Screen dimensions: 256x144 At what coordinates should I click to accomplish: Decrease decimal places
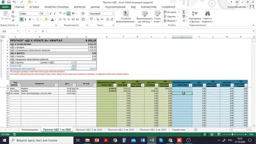click(112, 20)
